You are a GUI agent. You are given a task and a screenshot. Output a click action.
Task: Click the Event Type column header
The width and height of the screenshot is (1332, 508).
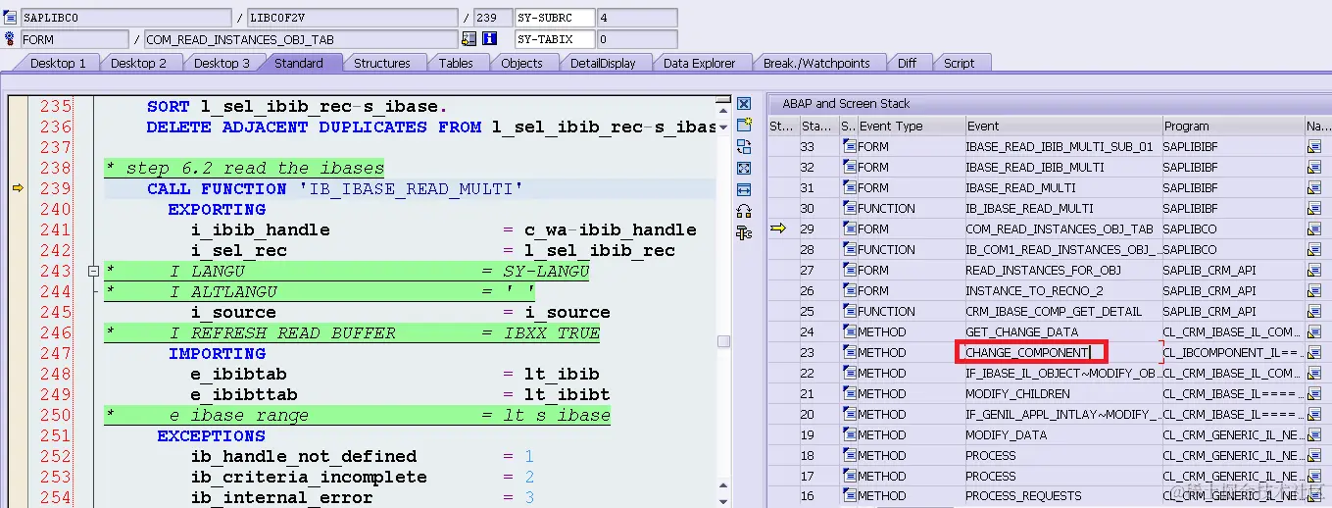(x=910, y=126)
